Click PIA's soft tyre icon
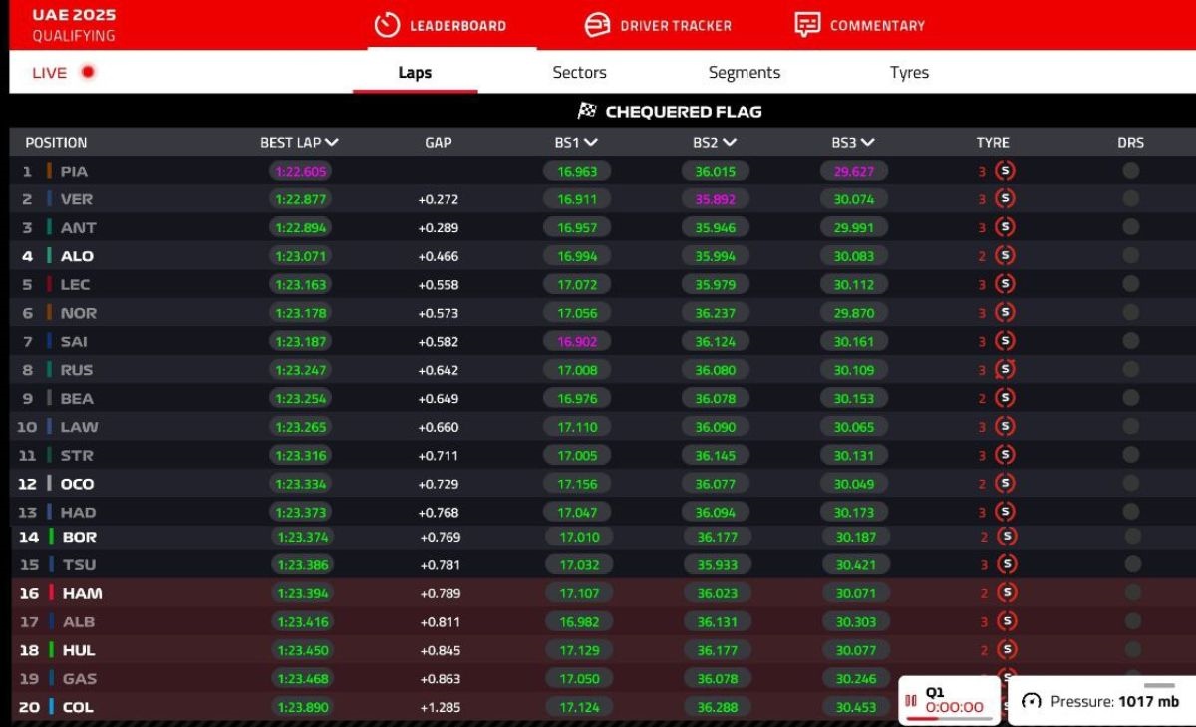The image size is (1196, 727). point(1005,171)
